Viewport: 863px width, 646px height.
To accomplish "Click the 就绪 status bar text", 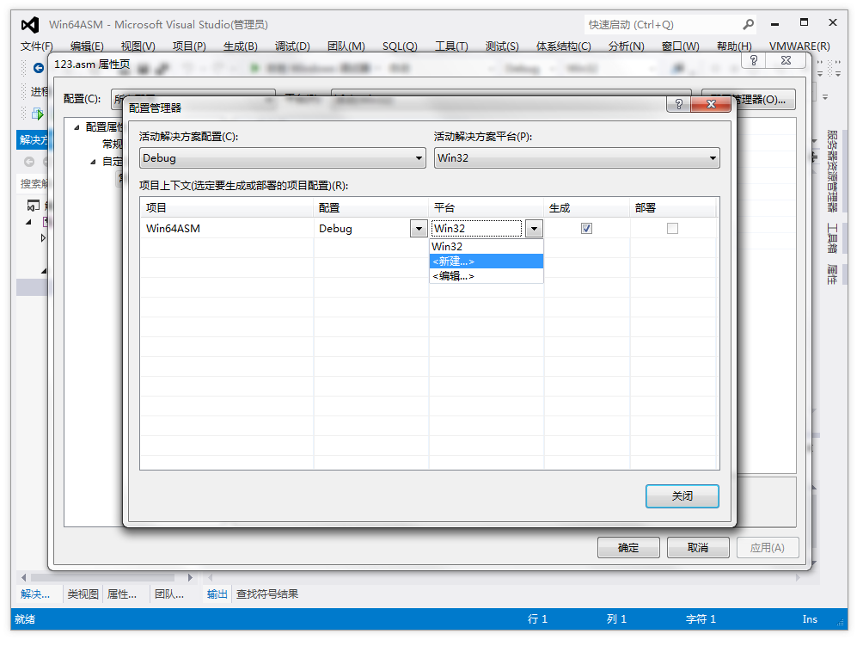I will pyautogui.click(x=25, y=619).
